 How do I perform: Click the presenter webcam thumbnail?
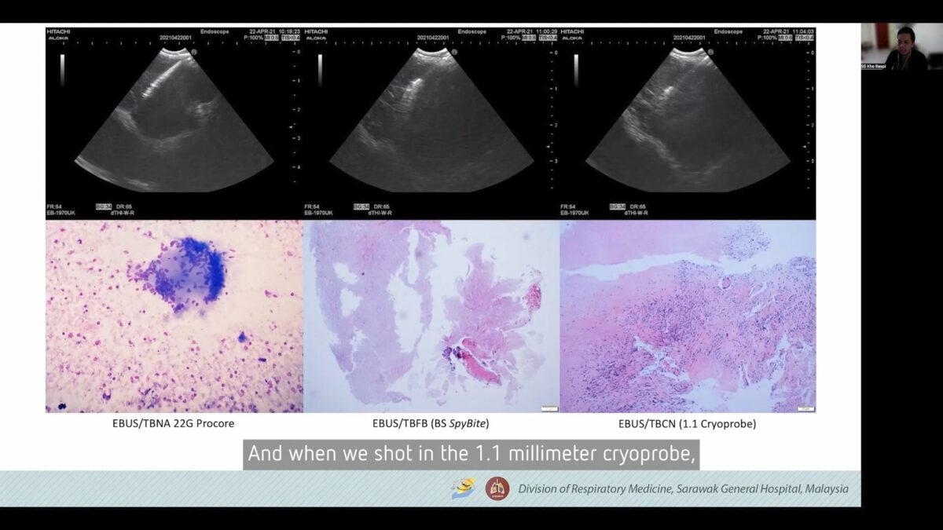click(x=901, y=47)
